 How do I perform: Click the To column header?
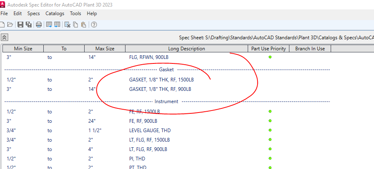coord(64,49)
